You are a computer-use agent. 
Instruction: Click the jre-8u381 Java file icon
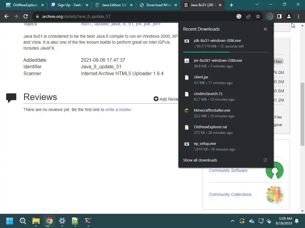click(x=186, y=61)
